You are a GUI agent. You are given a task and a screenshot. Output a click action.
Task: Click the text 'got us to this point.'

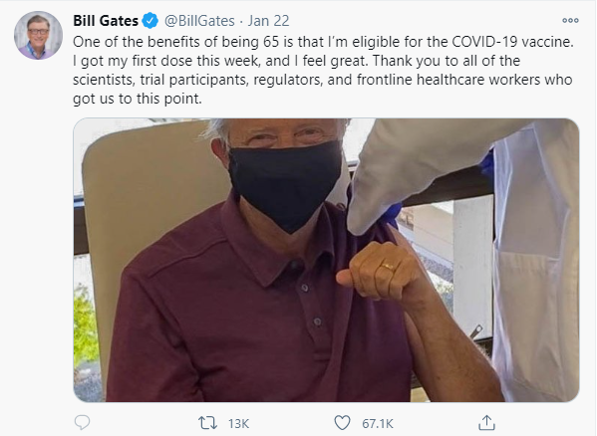pyautogui.click(x=138, y=99)
